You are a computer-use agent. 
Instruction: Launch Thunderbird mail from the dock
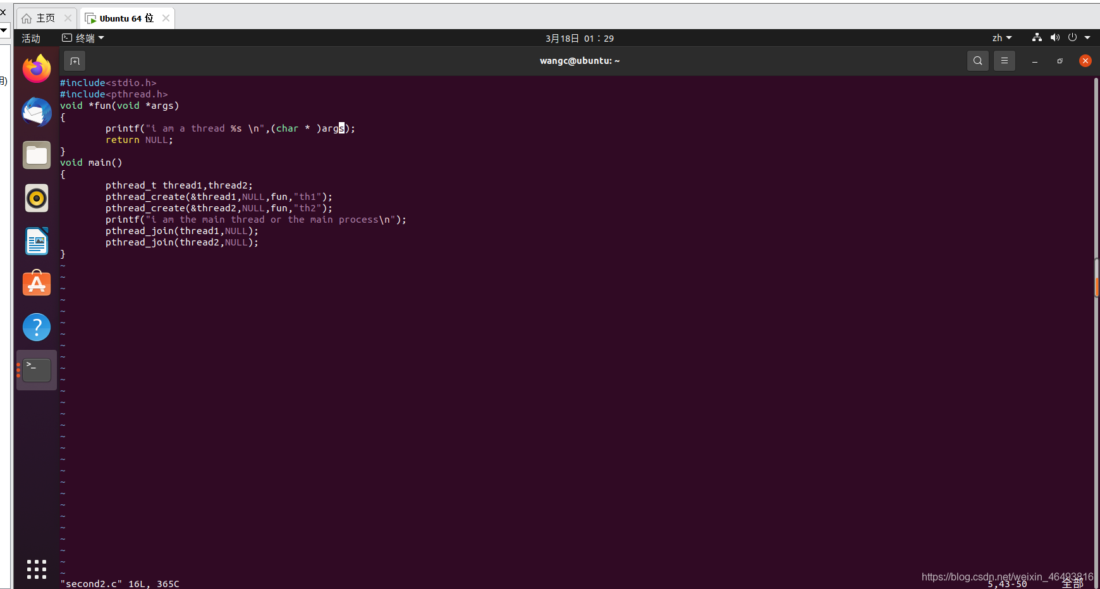[37, 112]
